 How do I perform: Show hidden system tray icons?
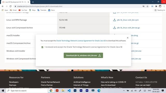click(x=124, y=91)
